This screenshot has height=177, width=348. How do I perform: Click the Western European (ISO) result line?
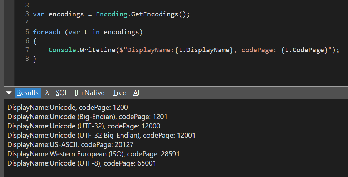[93, 154]
